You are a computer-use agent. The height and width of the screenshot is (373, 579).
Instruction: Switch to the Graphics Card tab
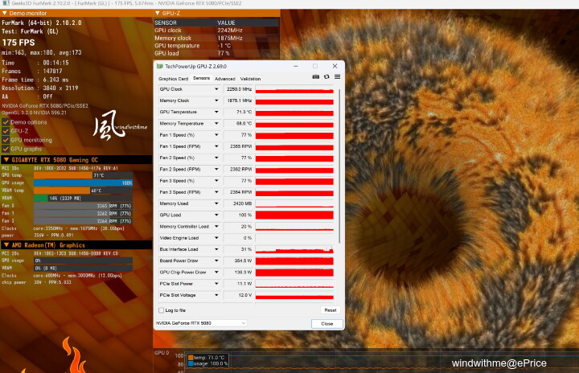(173, 79)
